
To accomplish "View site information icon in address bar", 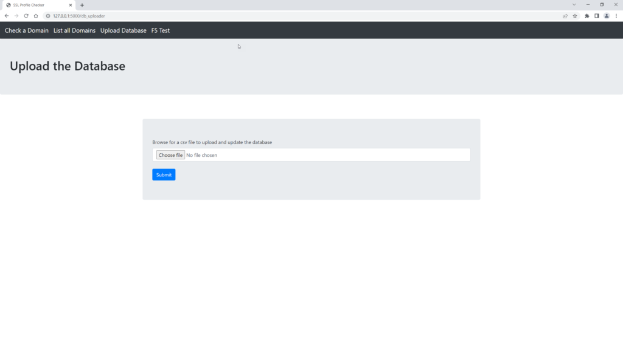I will (47, 16).
